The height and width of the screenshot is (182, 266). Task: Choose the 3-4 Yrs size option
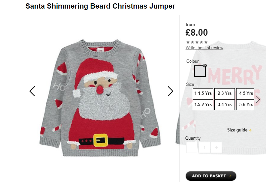[x=225, y=105]
